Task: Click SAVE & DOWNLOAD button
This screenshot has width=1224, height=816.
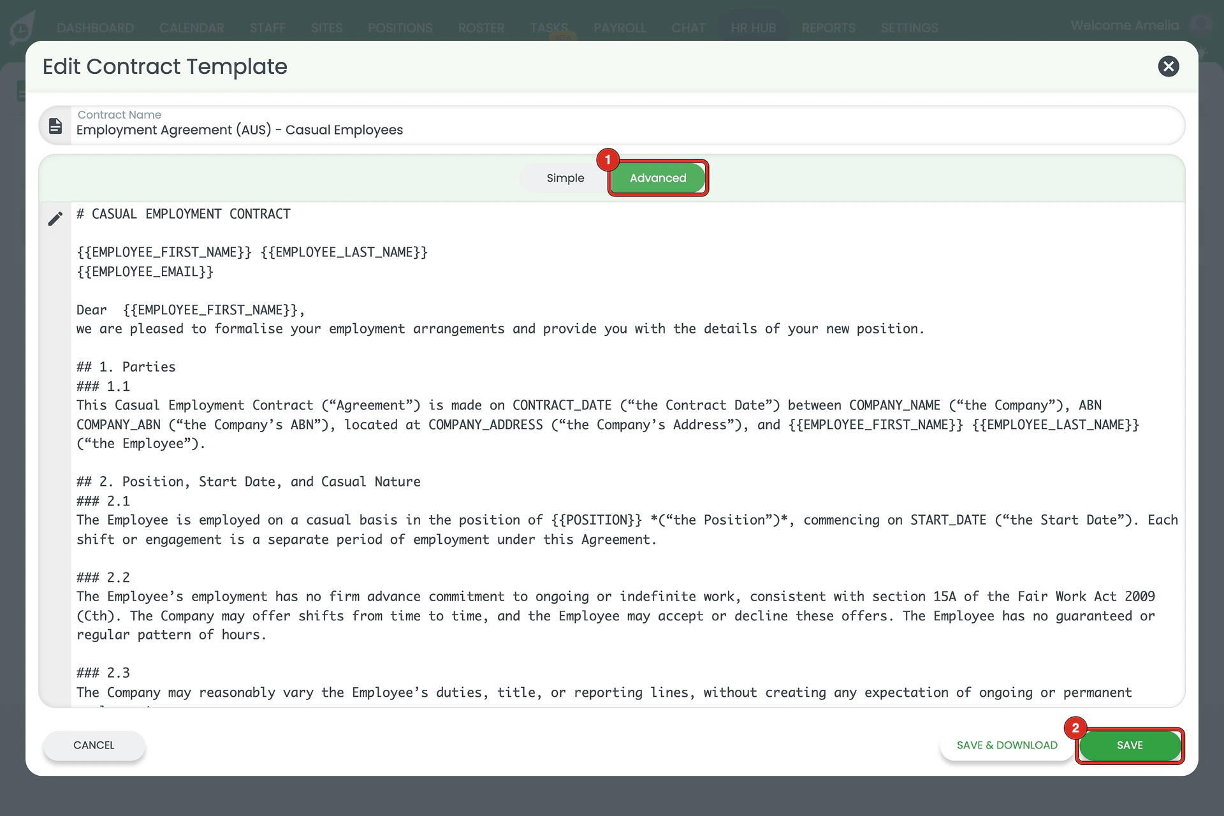Action: click(1007, 745)
